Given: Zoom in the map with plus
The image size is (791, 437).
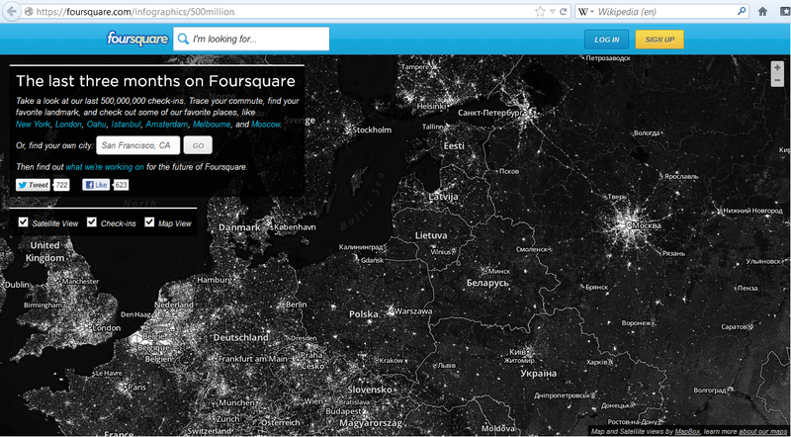Looking at the screenshot, I should tap(777, 67).
